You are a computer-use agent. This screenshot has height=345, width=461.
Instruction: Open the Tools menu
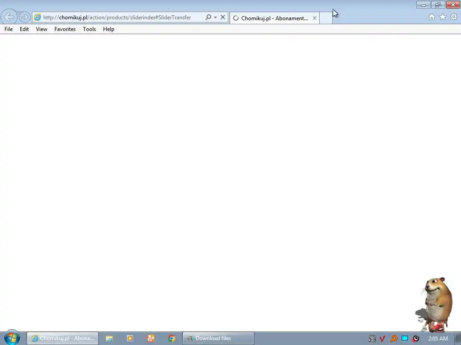pos(90,29)
